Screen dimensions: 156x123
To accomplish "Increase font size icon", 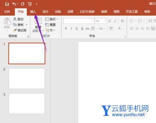I will click(x=110, y=21).
